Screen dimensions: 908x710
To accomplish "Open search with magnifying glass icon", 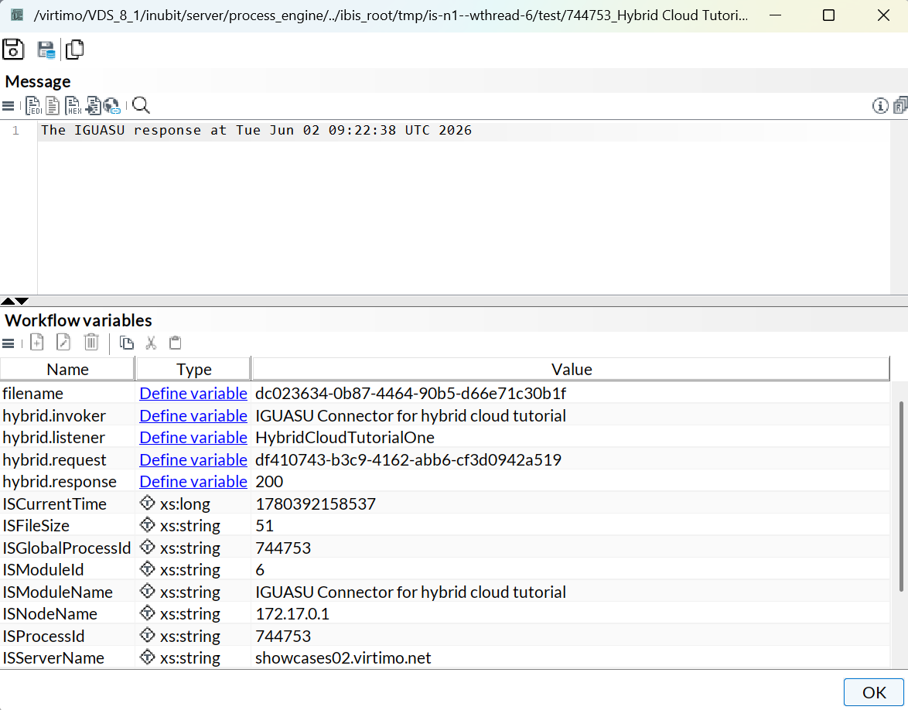I will click(x=141, y=105).
